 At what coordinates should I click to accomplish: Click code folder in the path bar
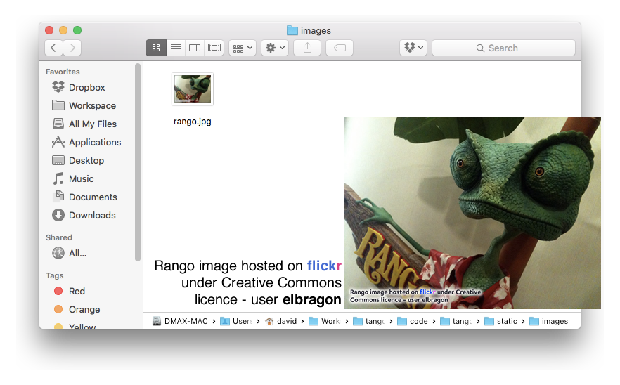point(413,321)
